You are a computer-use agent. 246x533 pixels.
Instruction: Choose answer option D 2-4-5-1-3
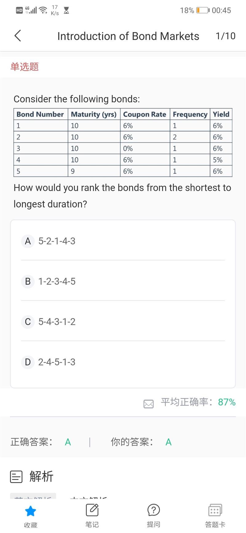click(57, 362)
